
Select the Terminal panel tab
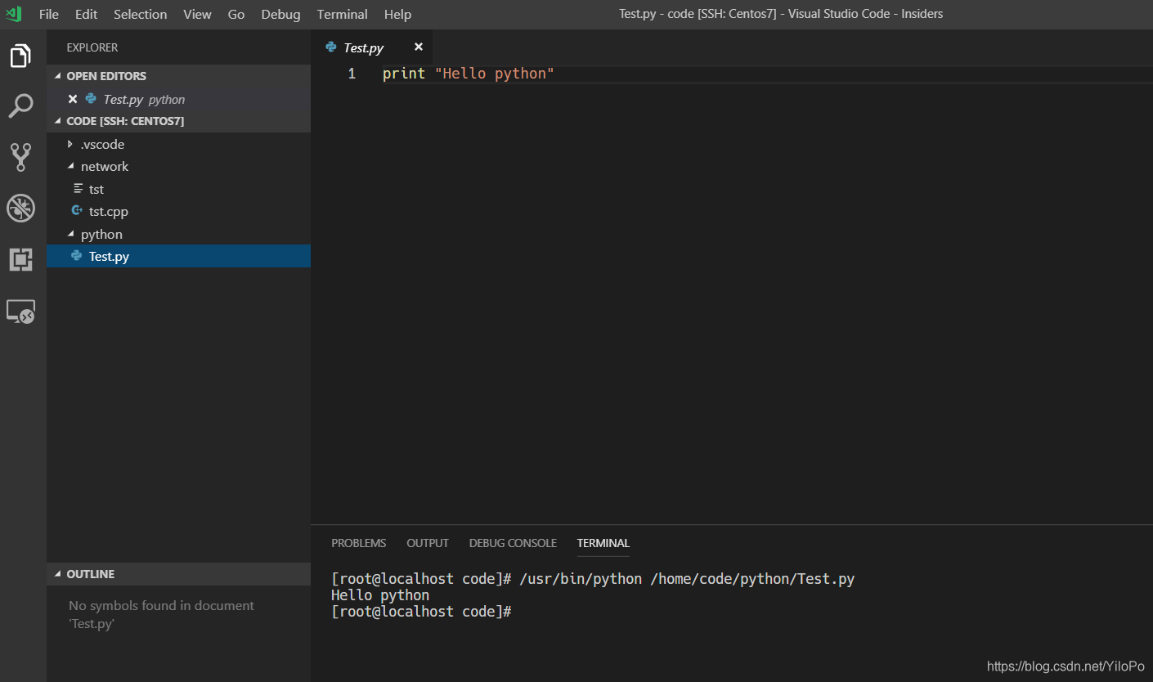[x=603, y=543]
